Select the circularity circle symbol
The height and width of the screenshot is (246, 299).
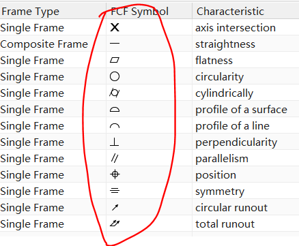115,76
